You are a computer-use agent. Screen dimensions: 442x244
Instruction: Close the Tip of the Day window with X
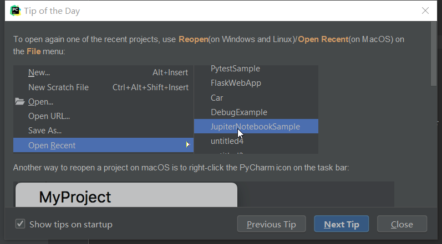point(425,11)
